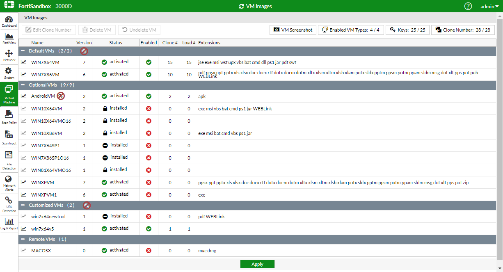Click Enabled VM Types 4/4 button
The width and height of the screenshot is (503, 272).
click(351, 30)
